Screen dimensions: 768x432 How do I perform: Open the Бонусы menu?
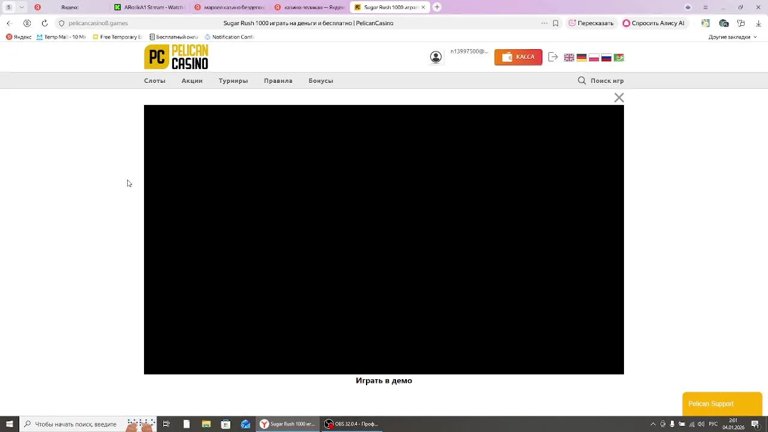pyautogui.click(x=321, y=80)
